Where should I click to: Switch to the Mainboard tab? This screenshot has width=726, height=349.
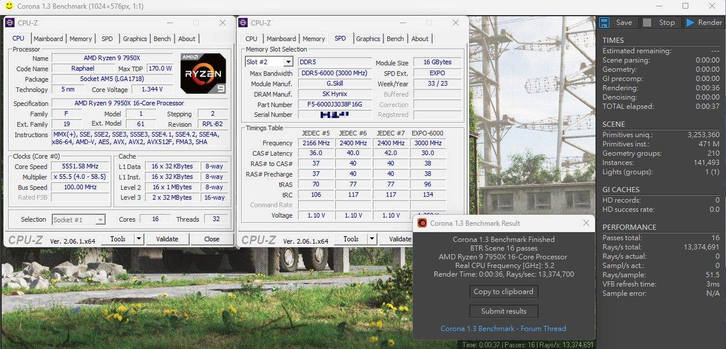48,38
